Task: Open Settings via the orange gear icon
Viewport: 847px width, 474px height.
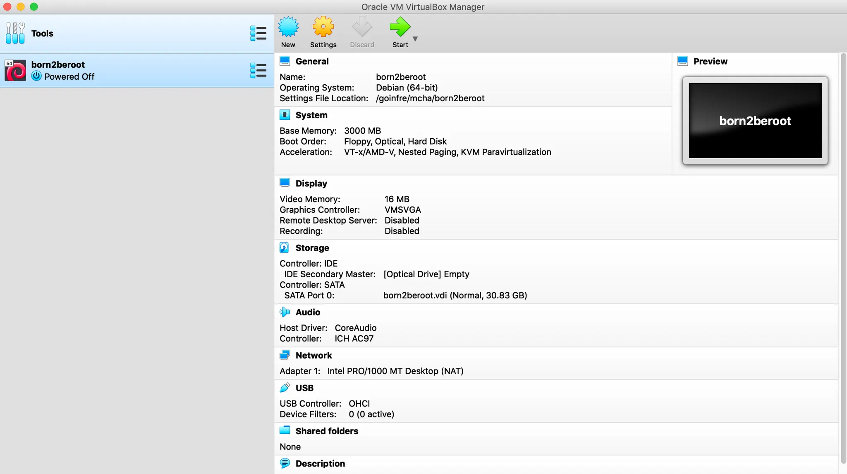Action: click(323, 27)
